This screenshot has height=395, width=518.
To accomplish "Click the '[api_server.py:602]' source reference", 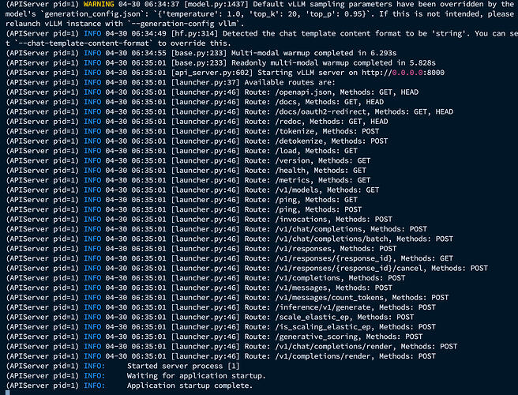I will tap(212, 73).
